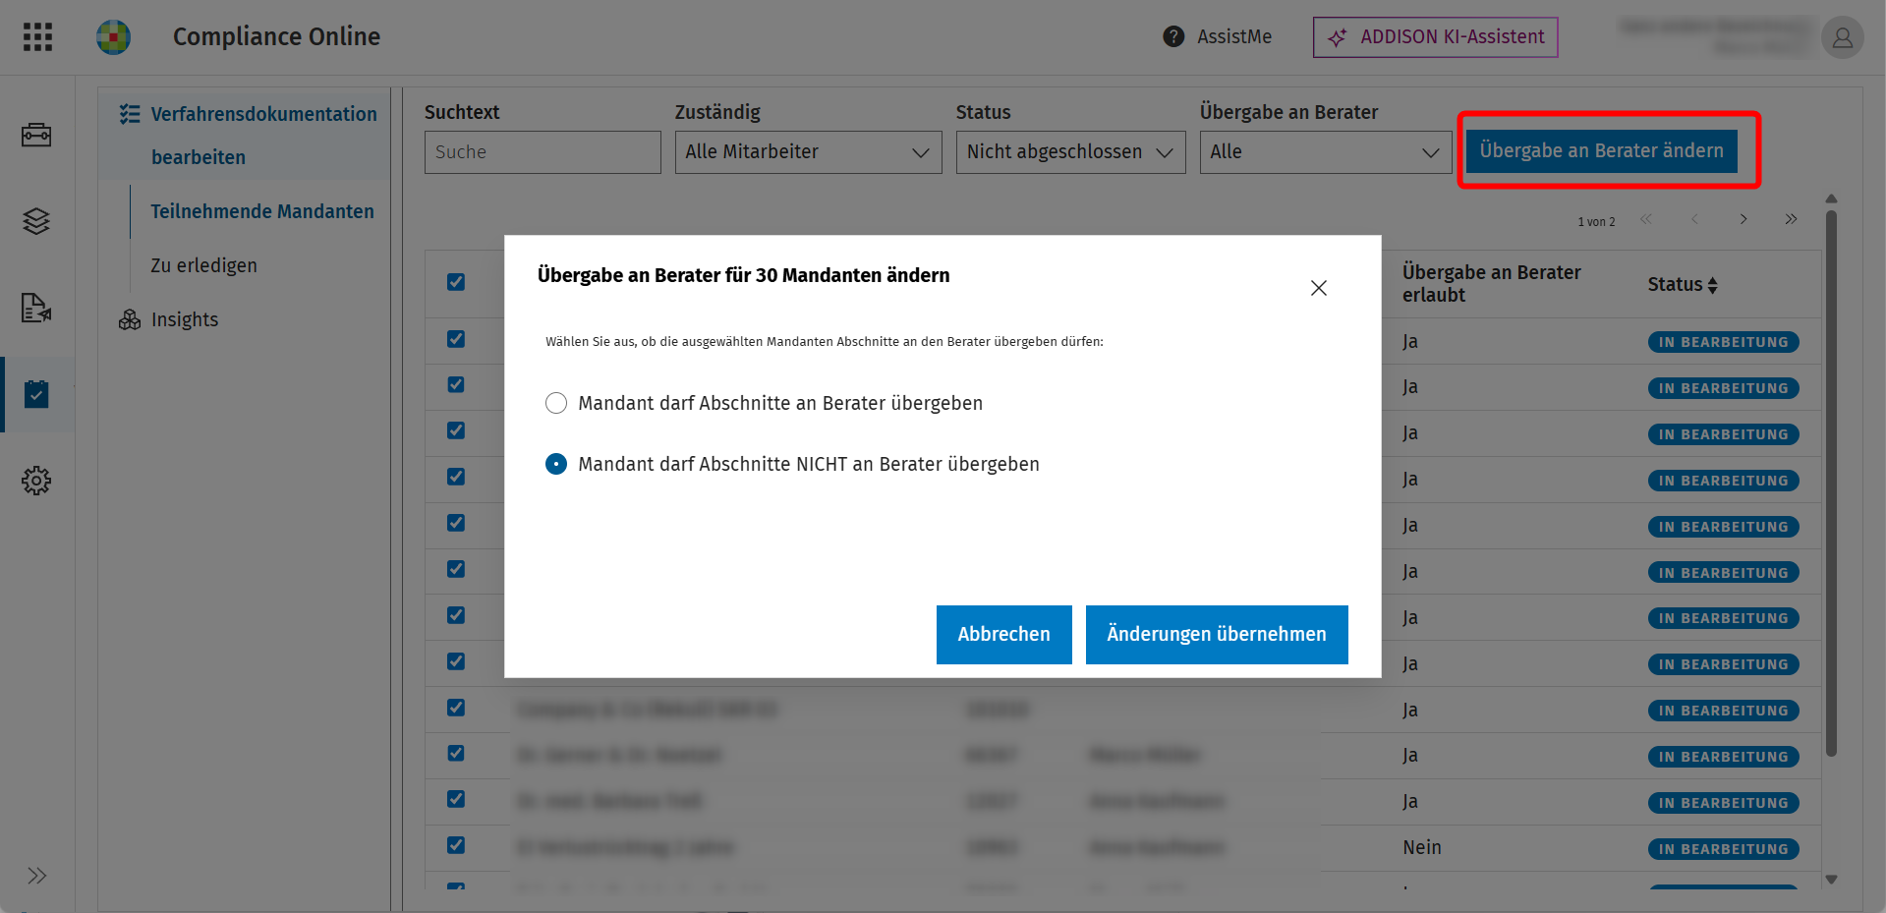
Task: Open Insights menu item
Action: point(185,319)
